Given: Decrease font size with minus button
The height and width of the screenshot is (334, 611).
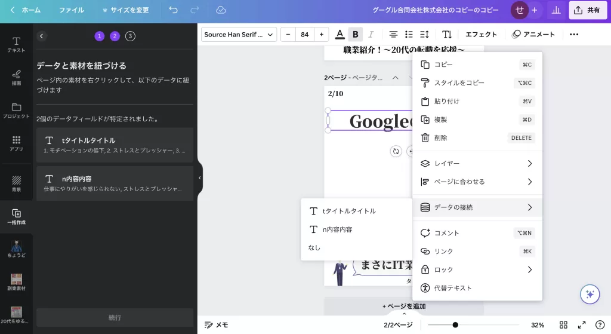Looking at the screenshot, I should coord(288,34).
